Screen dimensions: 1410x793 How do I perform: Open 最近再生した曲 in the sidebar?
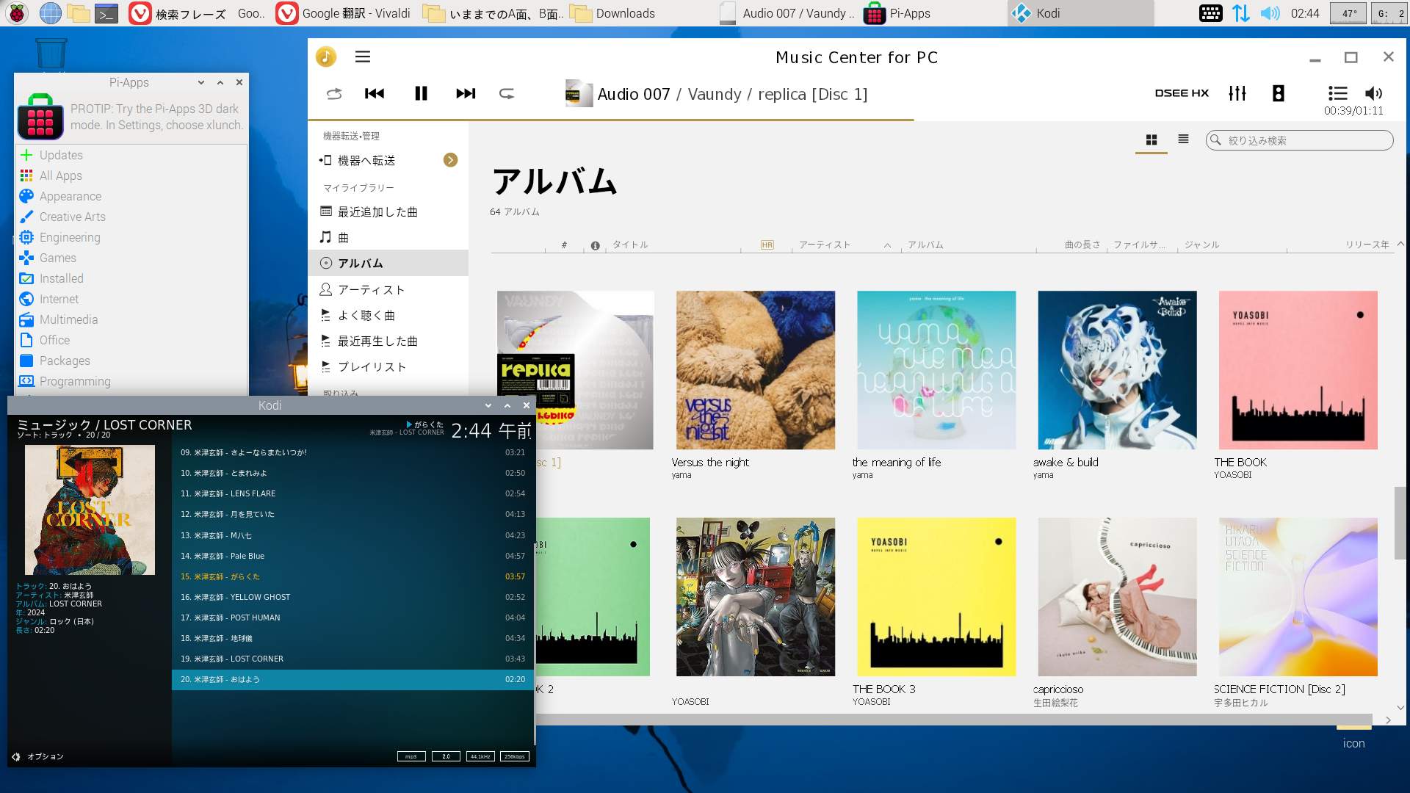(388, 341)
